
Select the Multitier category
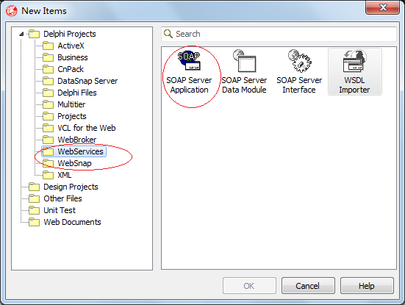(71, 104)
